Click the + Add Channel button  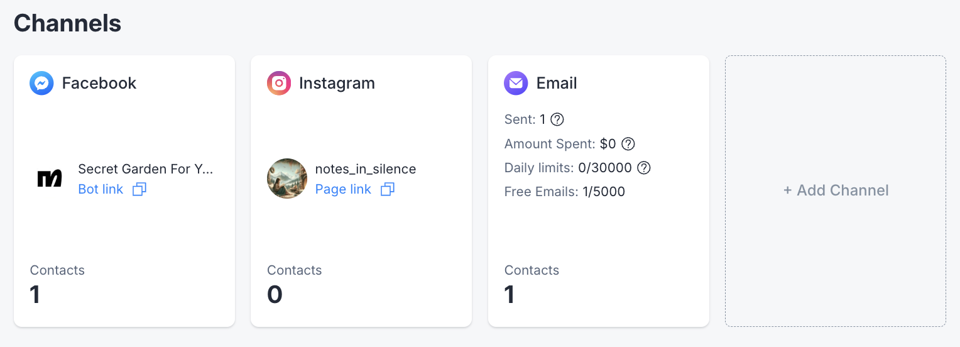(x=836, y=190)
